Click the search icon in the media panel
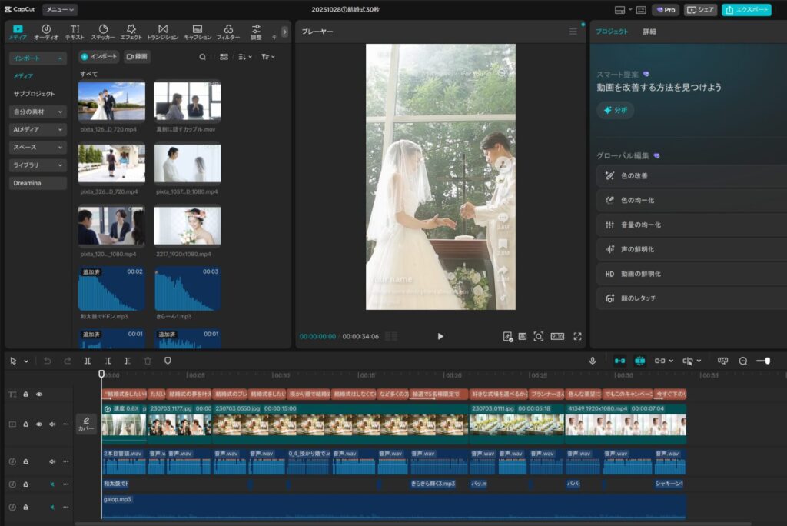Screen dimensions: 787x526 [202, 57]
